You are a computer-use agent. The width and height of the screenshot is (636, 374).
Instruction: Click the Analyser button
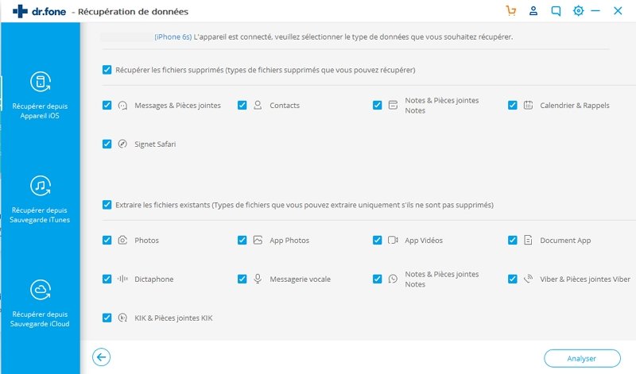point(582,358)
